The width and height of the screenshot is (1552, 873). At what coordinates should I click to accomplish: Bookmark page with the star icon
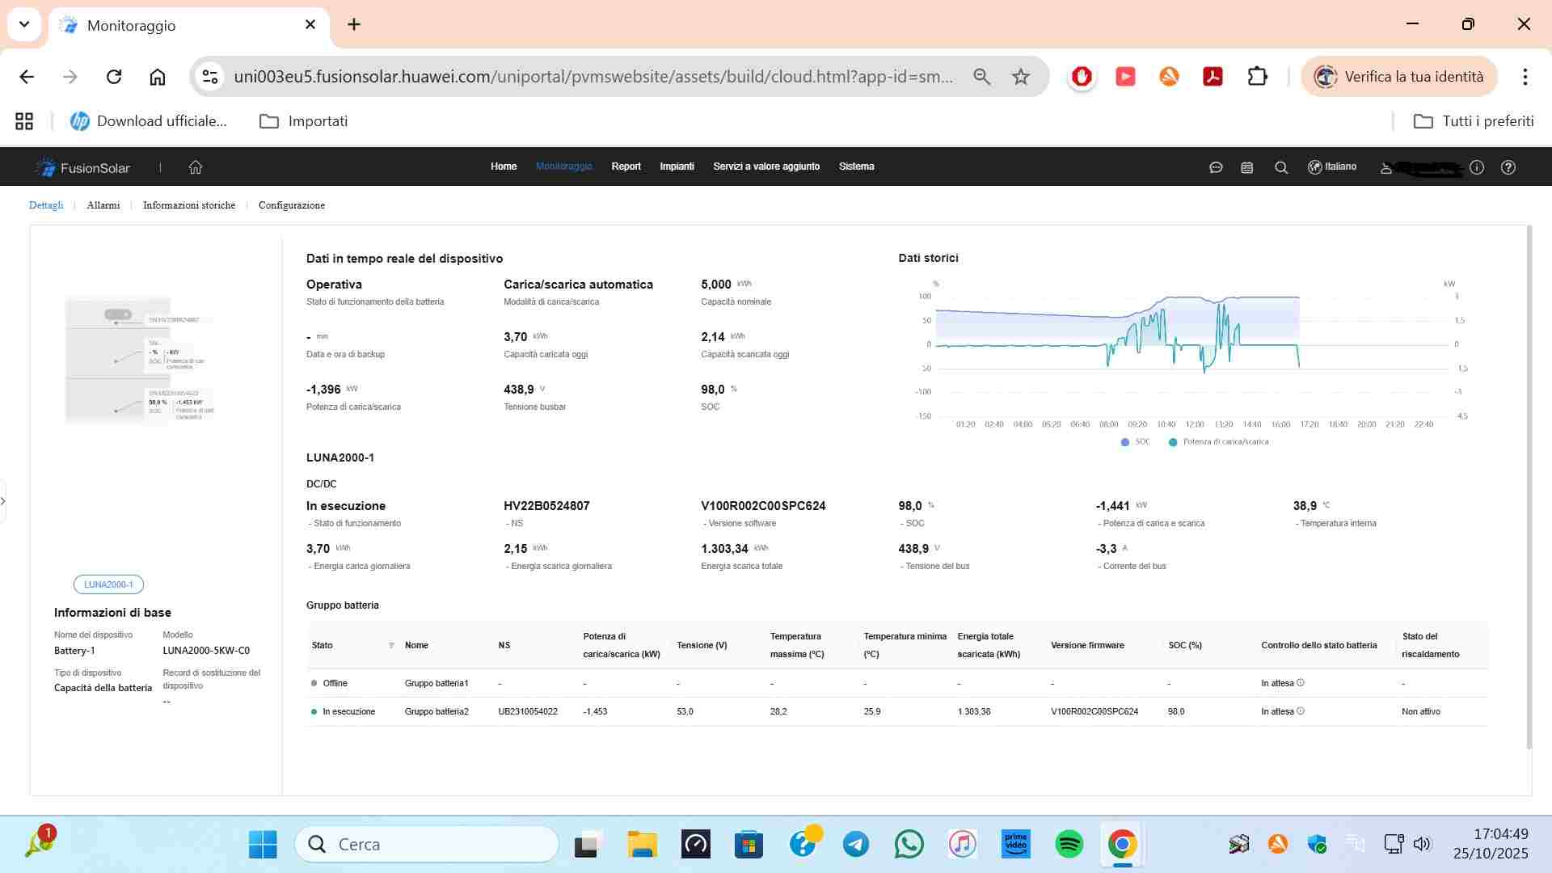point(1021,77)
